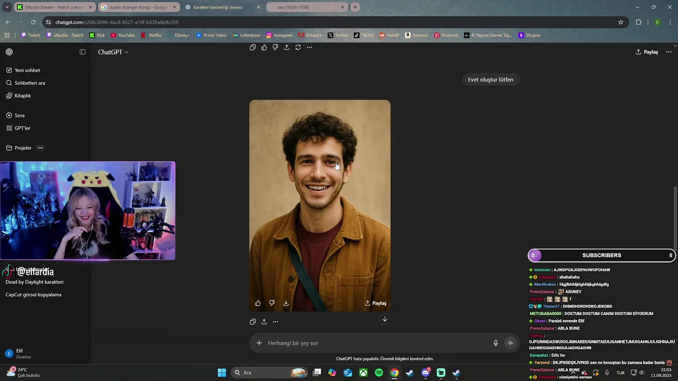Copy the previous response at top

click(253, 47)
